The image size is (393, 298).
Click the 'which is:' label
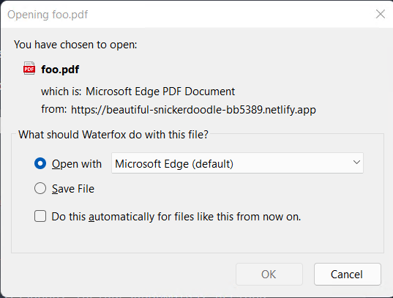pyautogui.click(x=61, y=92)
